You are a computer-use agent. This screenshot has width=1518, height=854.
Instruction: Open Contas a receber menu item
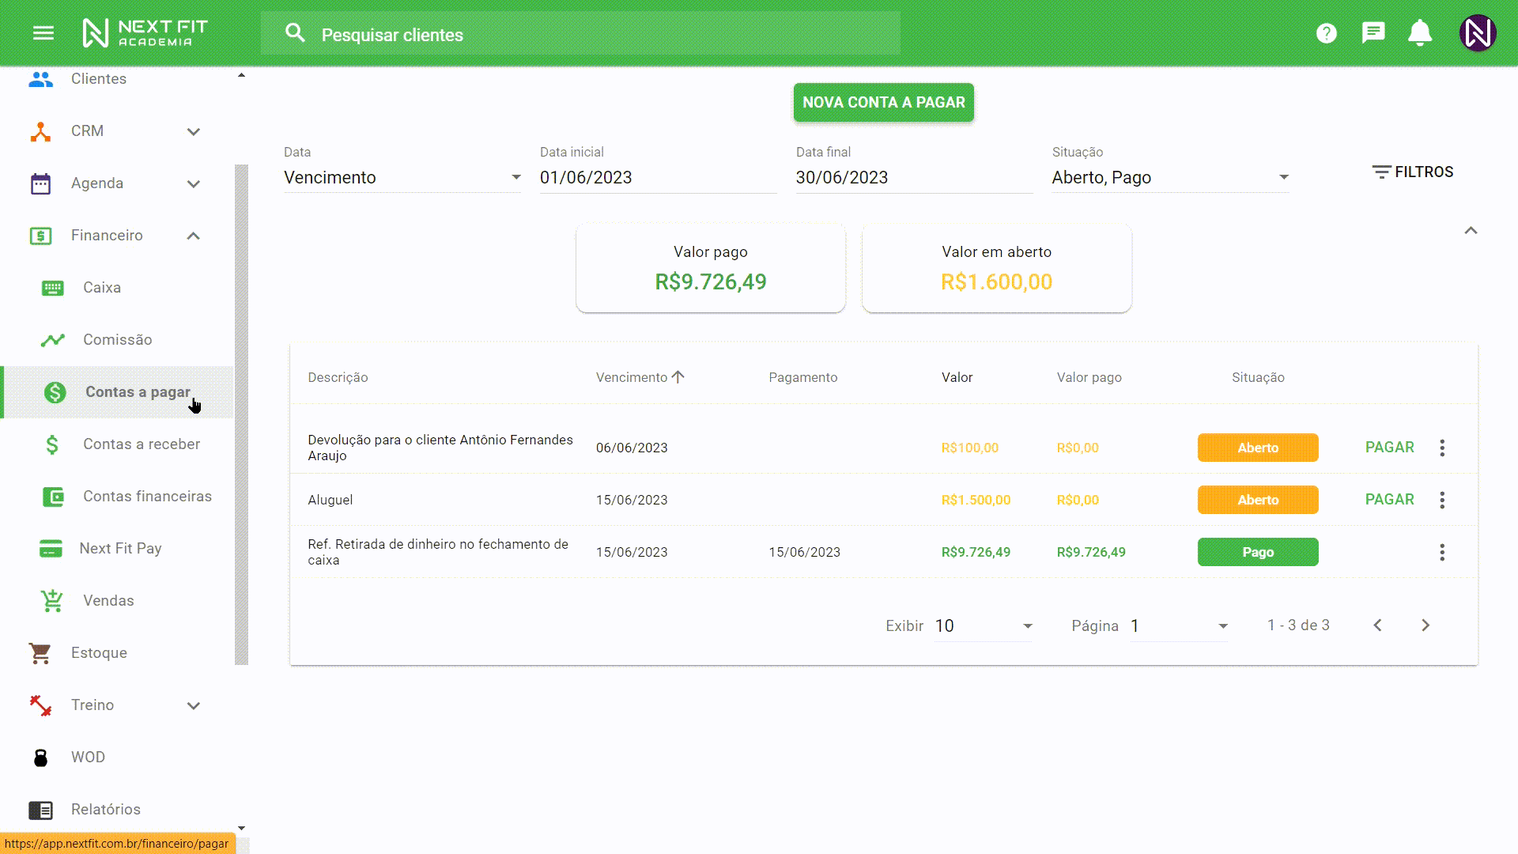tap(141, 444)
